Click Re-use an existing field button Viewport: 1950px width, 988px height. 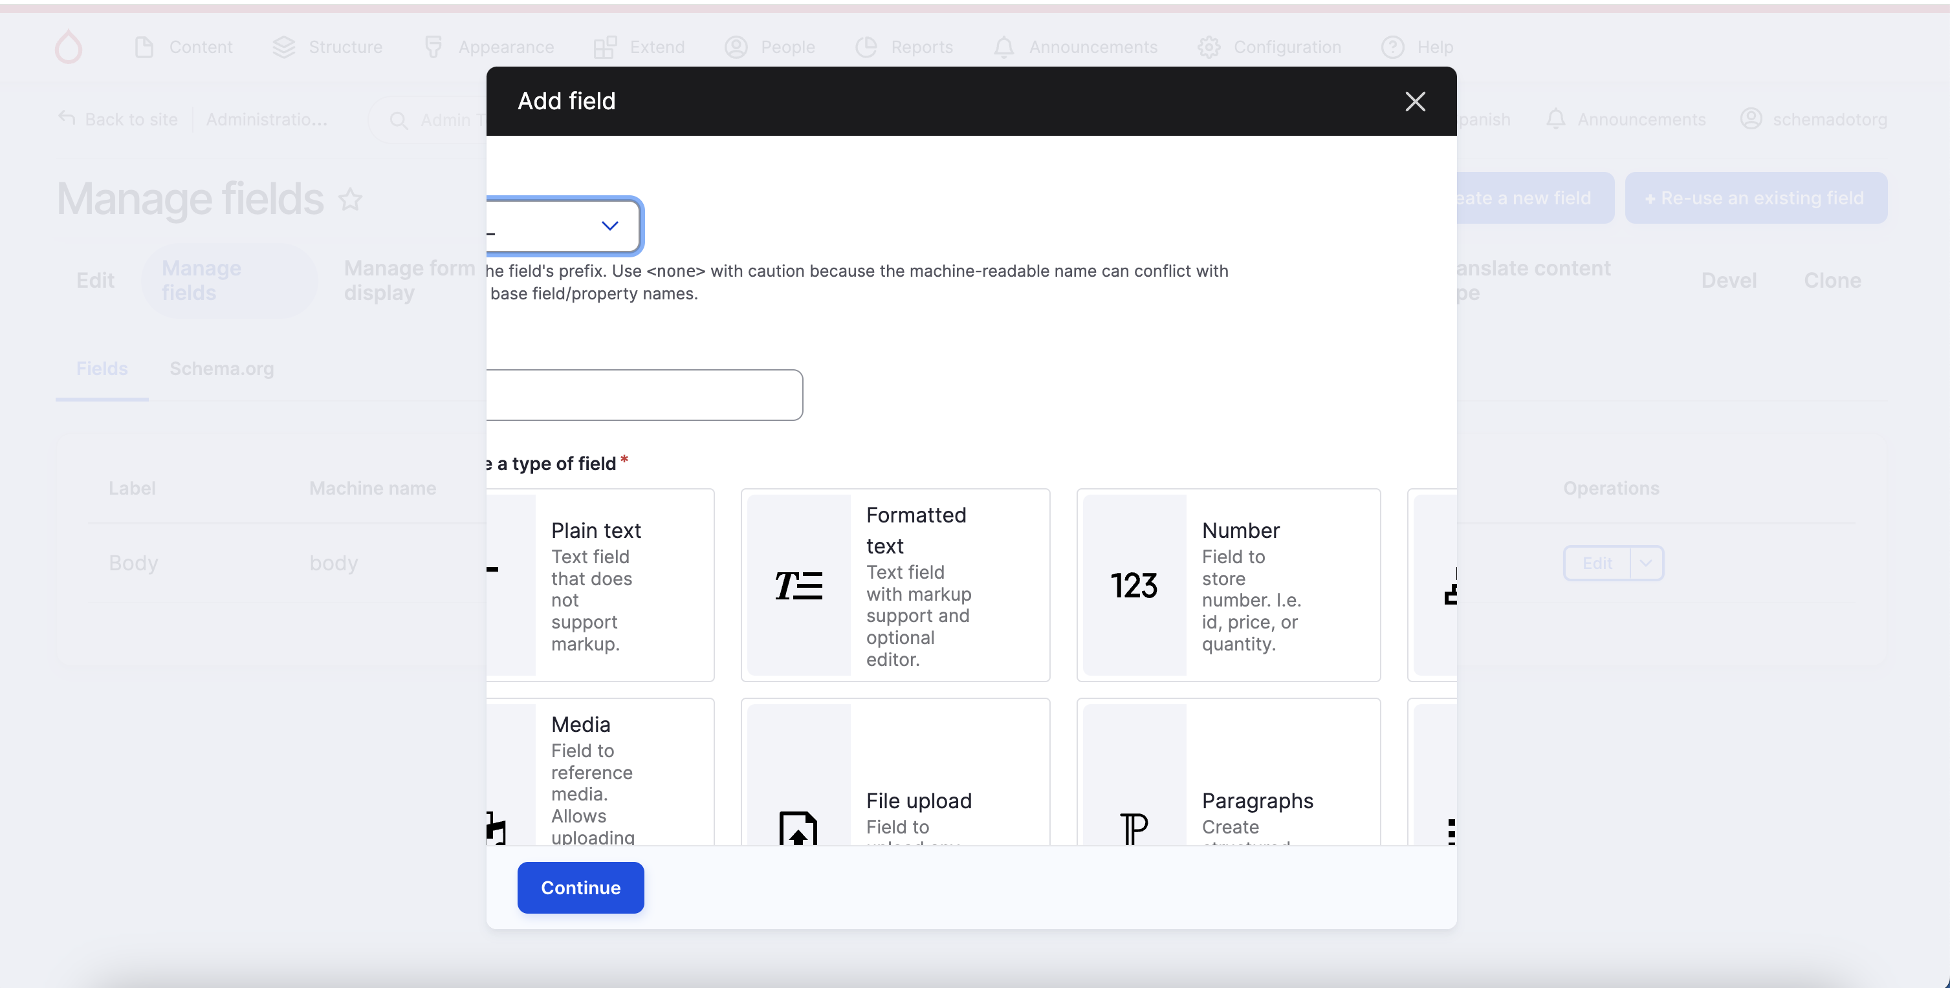[x=1755, y=199]
